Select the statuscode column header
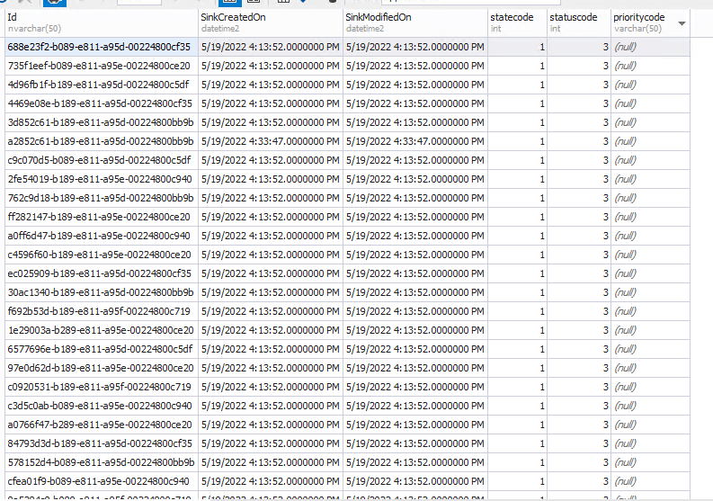Screen dimensions: 713x501 [x=578, y=22]
